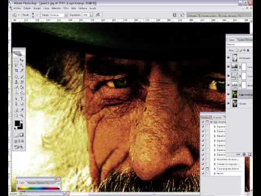The height and width of the screenshot is (196, 261).
Task: Open the Capa menu
Action: pos(46,8)
